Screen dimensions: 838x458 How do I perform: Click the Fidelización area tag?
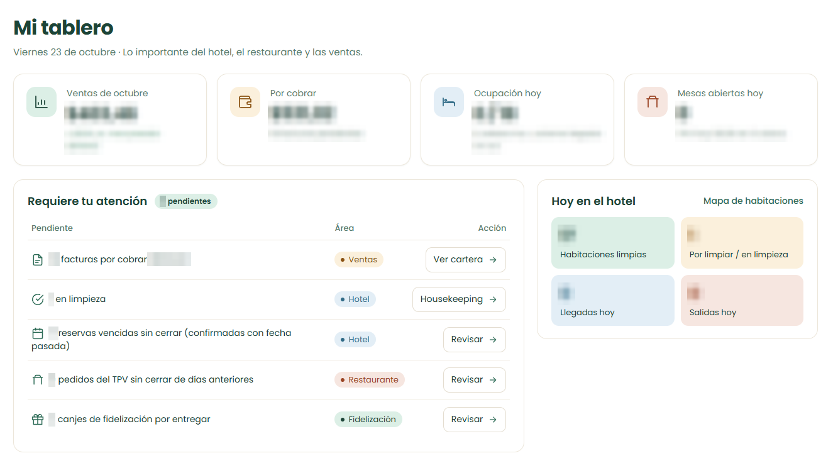click(368, 420)
